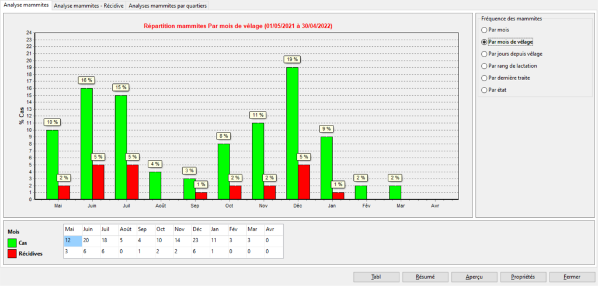The height and width of the screenshot is (286, 598).
Task: Select 'Par mois de vêlage' radio button
Action: [x=484, y=42]
